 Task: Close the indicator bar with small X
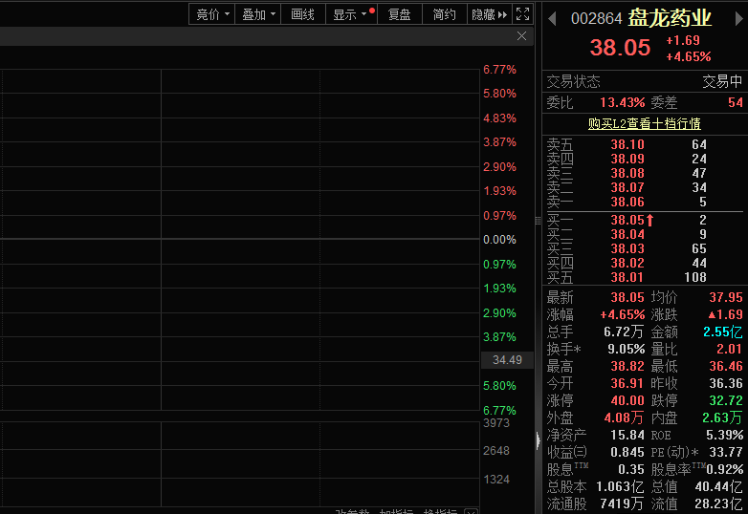coord(470,511)
